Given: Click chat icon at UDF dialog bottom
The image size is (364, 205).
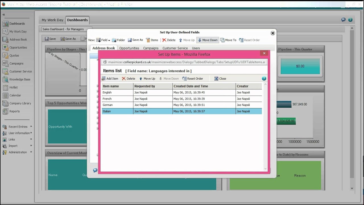Looking at the screenshot, I should pos(95,170).
